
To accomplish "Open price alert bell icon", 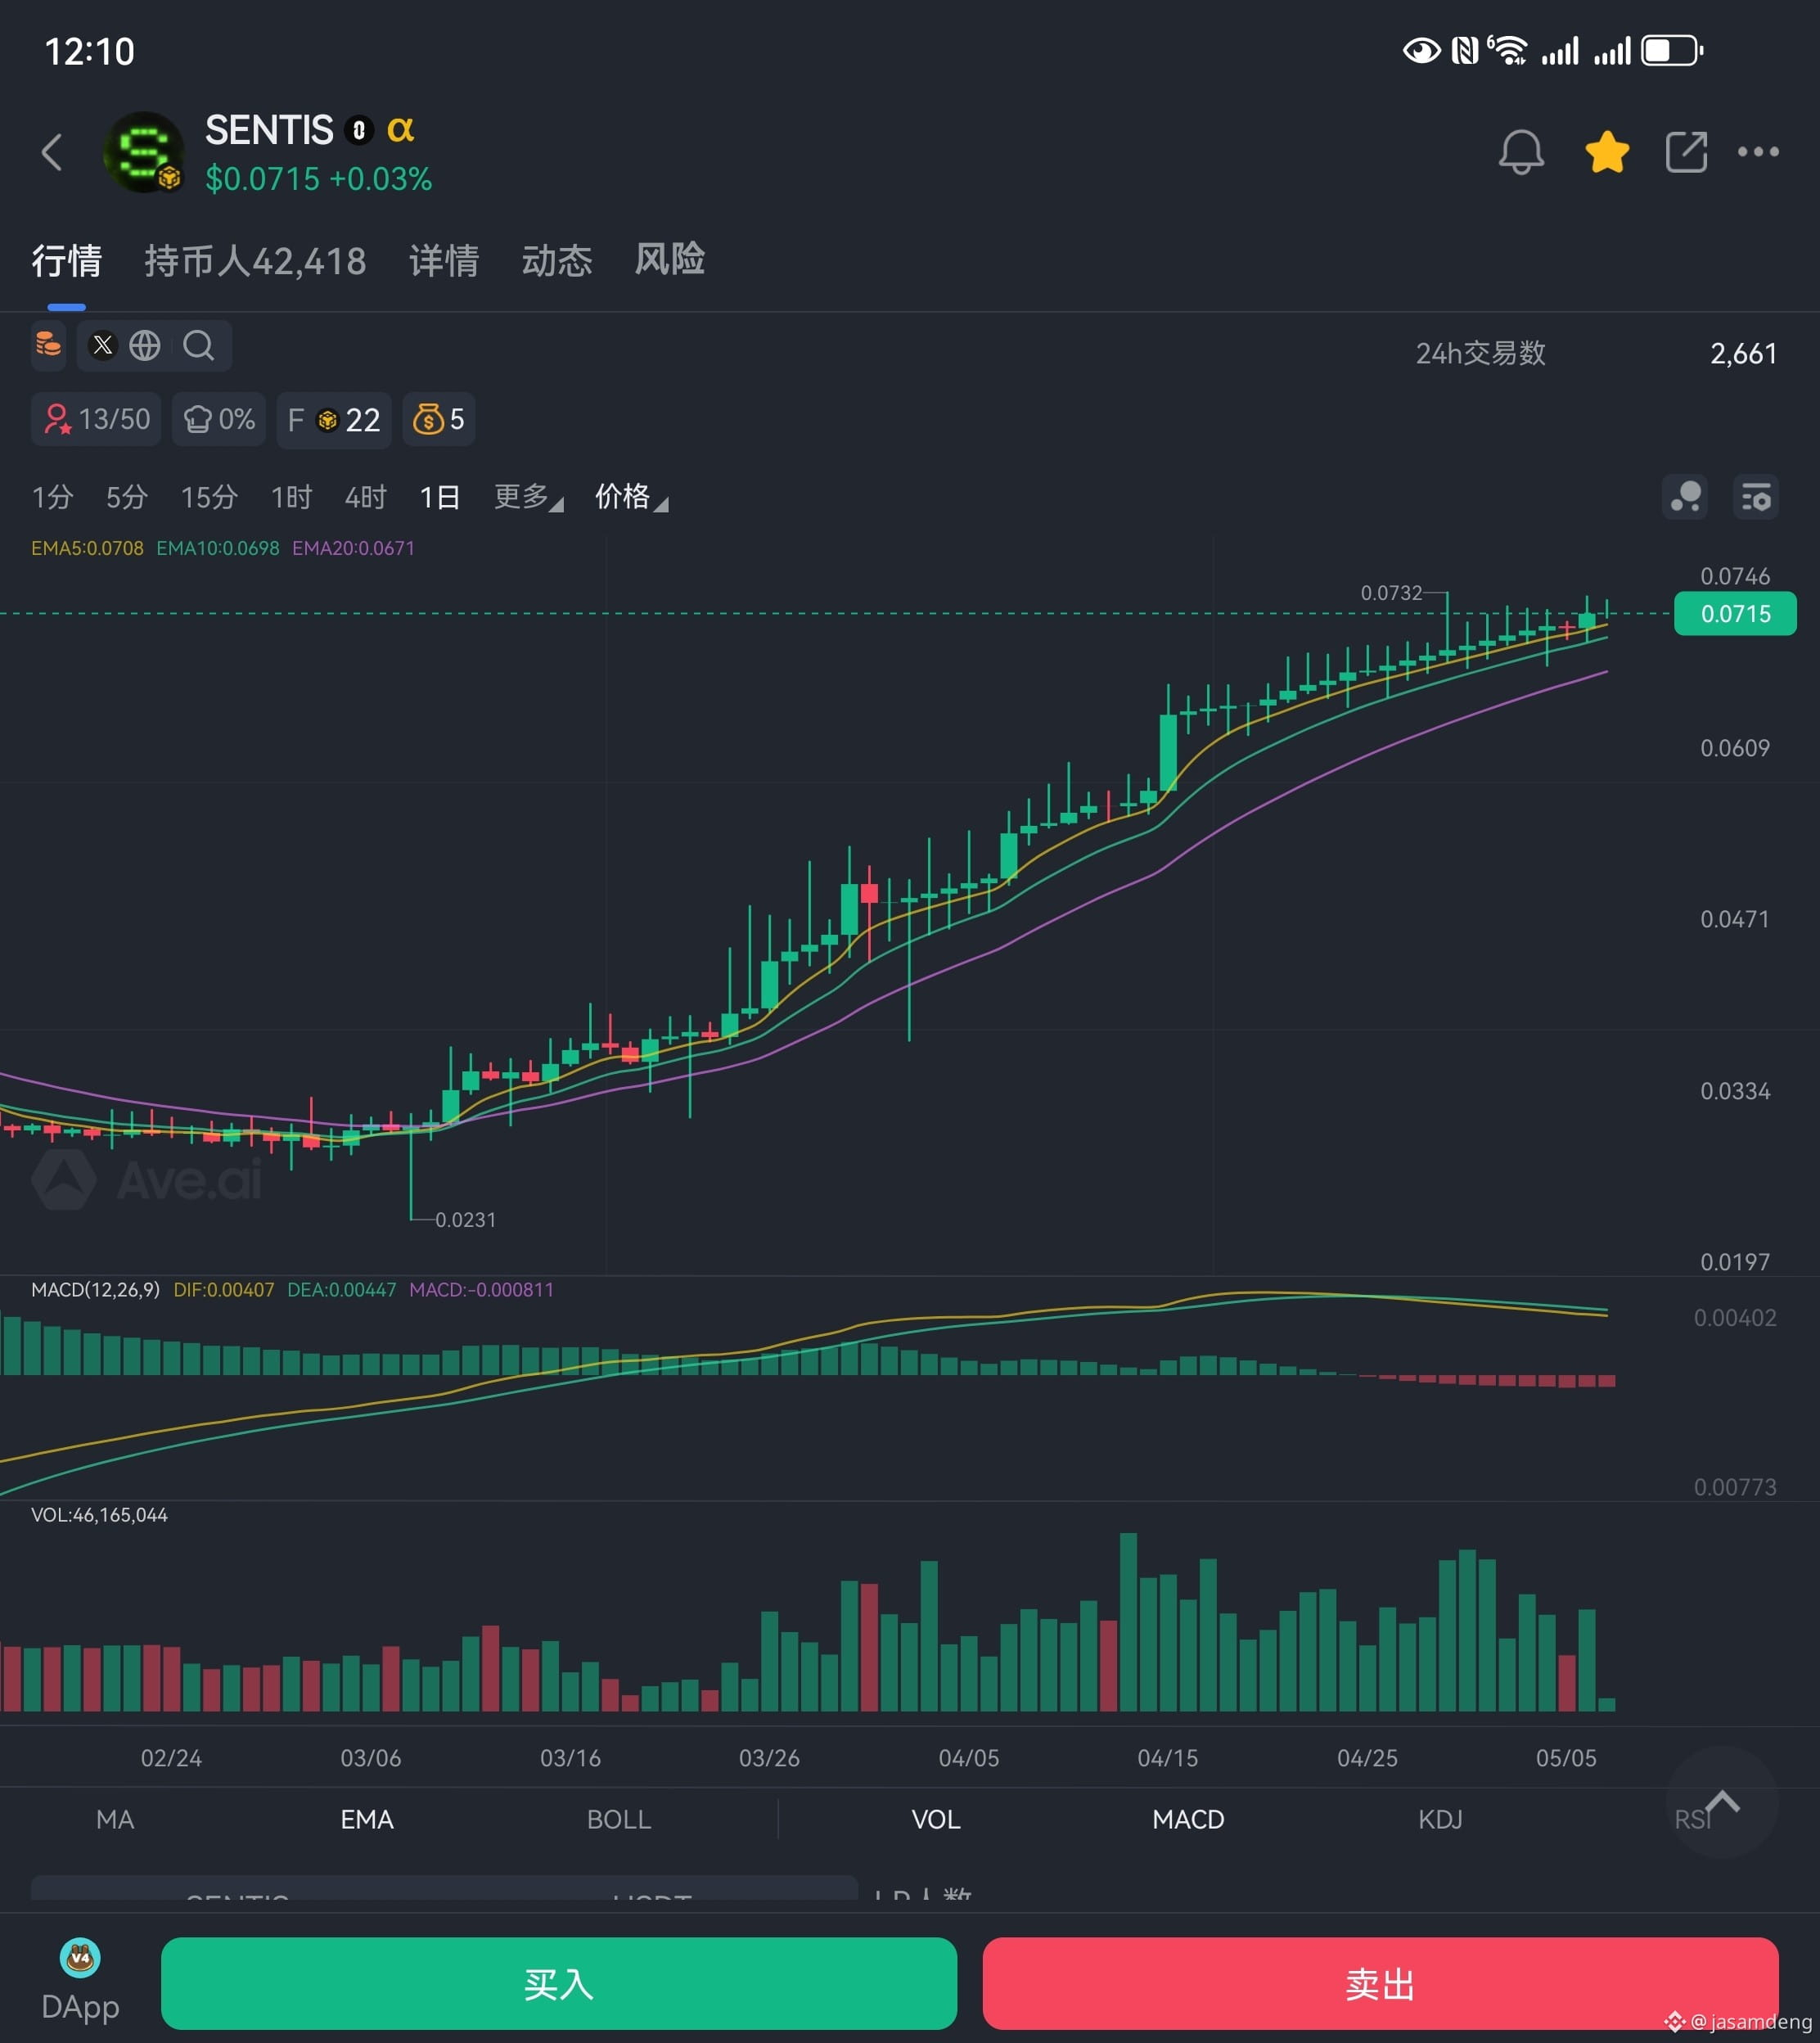I will click(x=1521, y=152).
